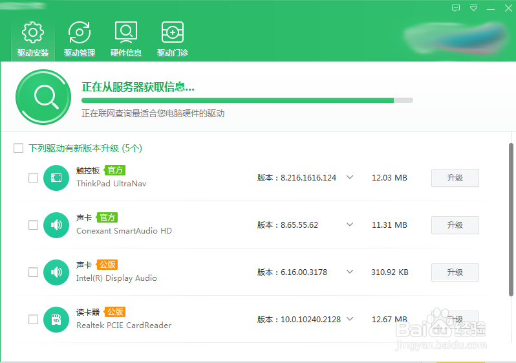Viewport: 516px width, 363px height.
Task: Click the speaker icon for Intel(R) Display Audio
Action: coord(56,272)
